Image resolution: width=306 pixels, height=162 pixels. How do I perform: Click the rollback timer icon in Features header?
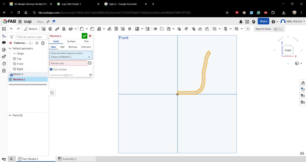tap(43, 43)
